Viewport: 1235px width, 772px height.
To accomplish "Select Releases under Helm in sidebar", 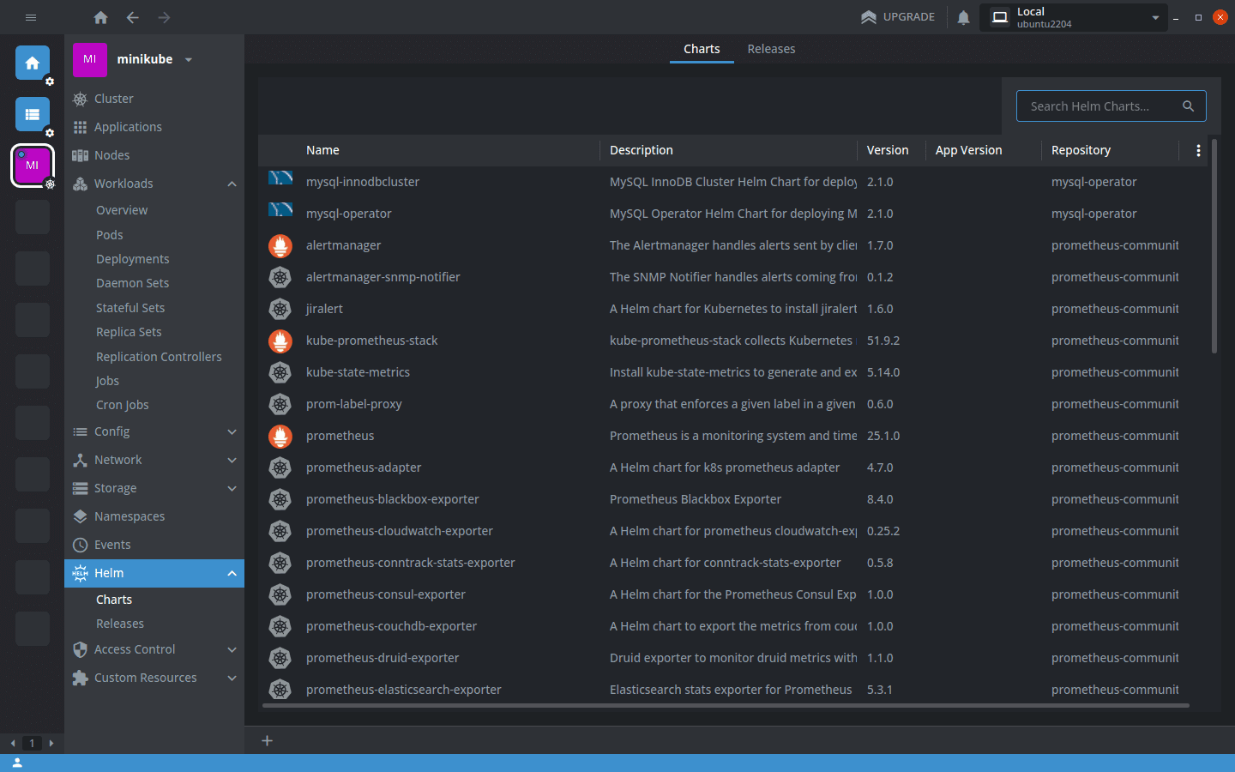I will pyautogui.click(x=120, y=624).
